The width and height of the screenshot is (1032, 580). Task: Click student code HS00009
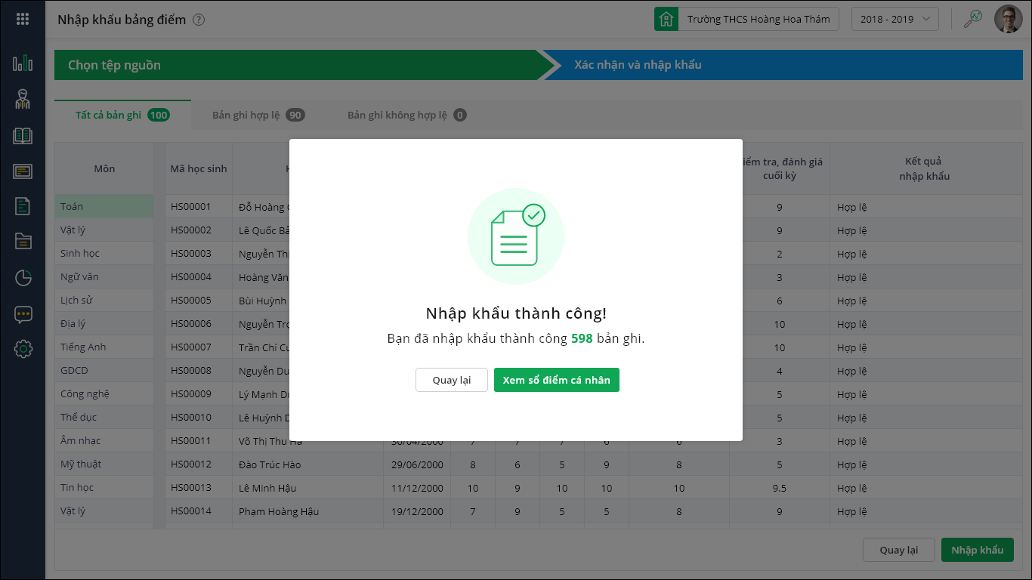[191, 394]
